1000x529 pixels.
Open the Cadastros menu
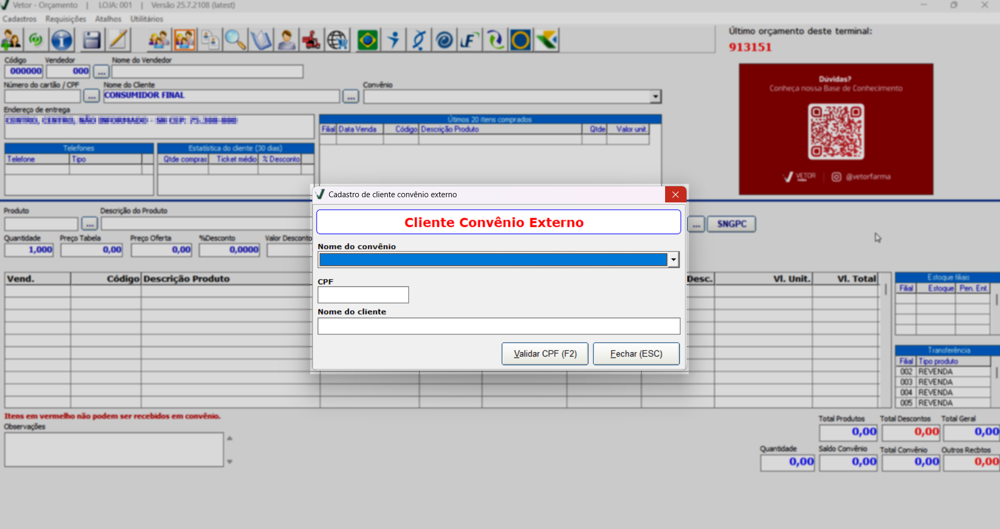point(19,19)
